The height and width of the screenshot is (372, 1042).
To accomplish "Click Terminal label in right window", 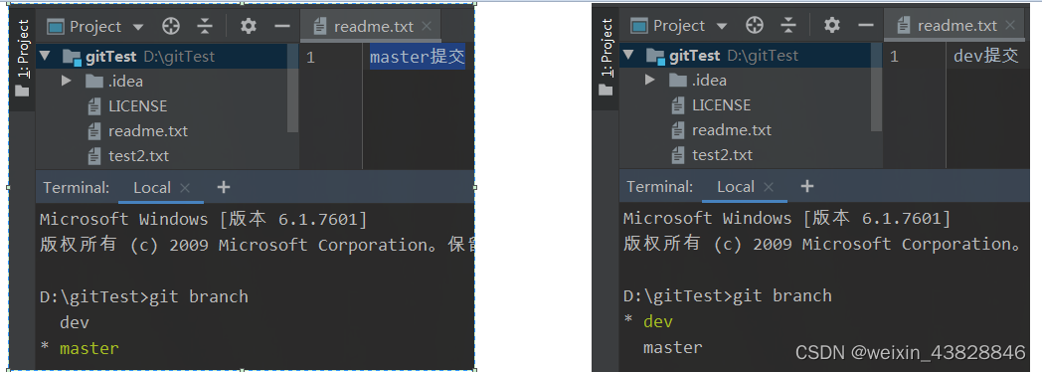I will point(660,187).
